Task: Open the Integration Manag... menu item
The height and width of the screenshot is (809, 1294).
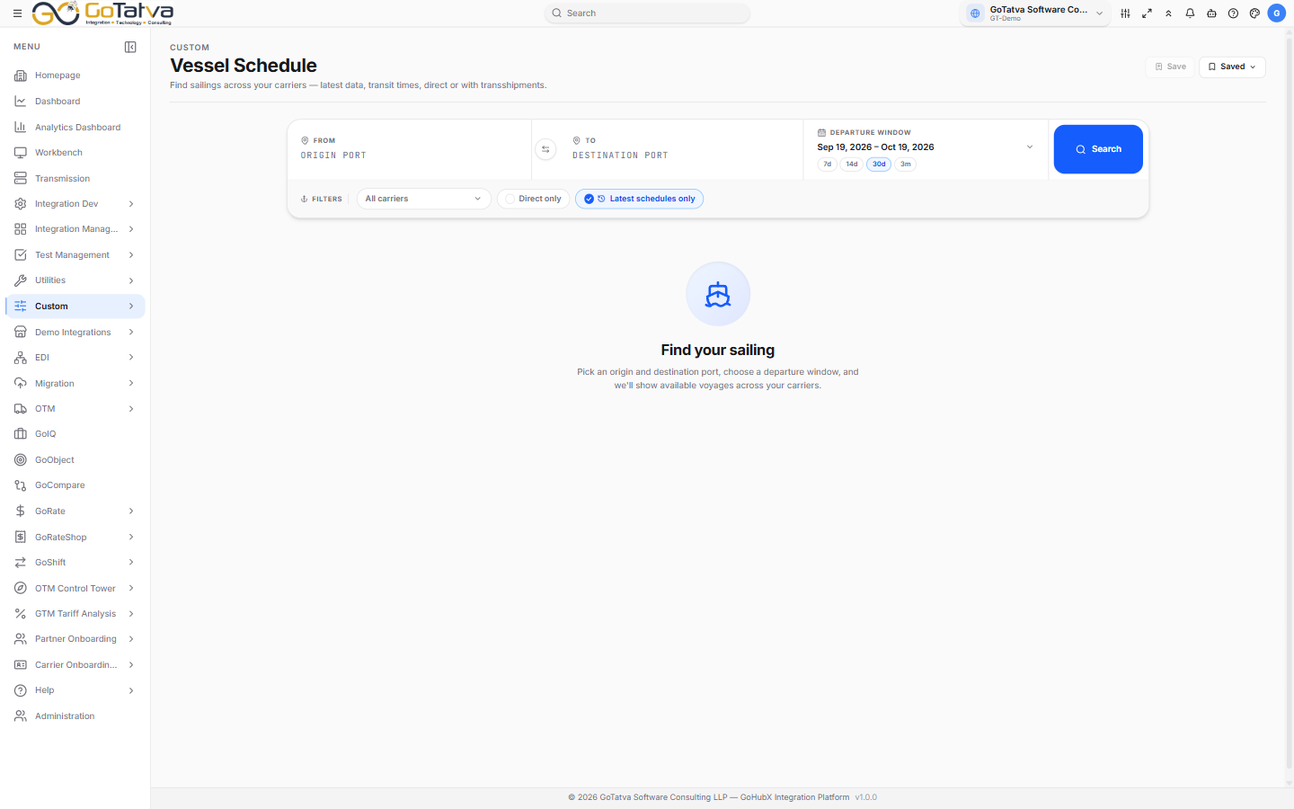Action: click(75, 229)
